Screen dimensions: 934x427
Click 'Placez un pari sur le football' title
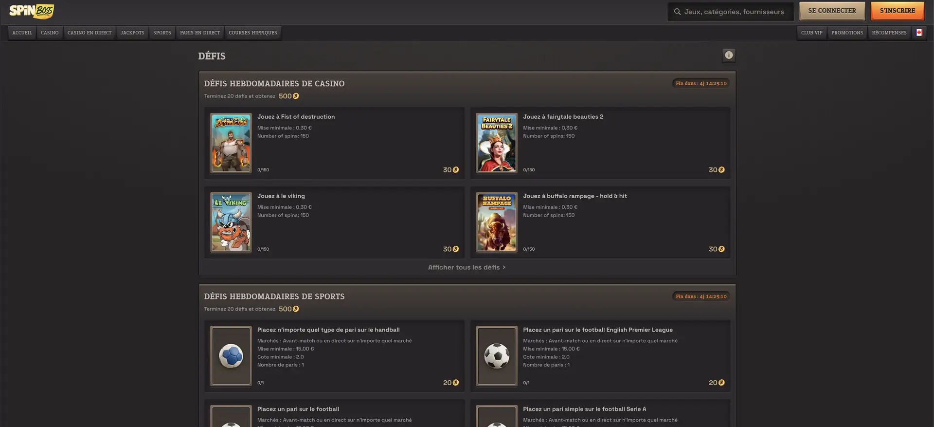pyautogui.click(x=298, y=409)
